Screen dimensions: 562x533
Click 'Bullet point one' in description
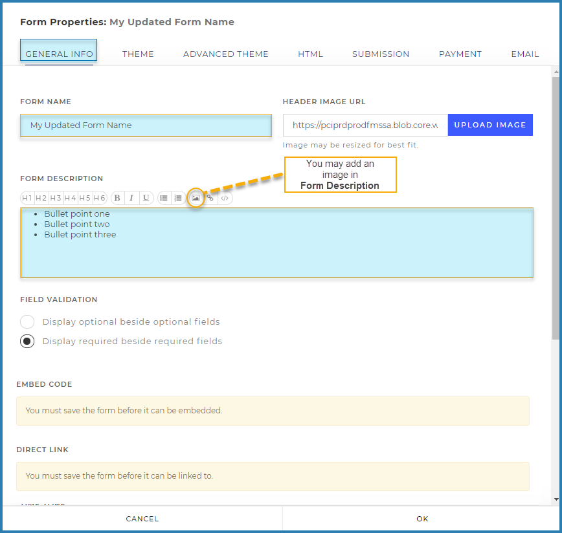coord(76,213)
